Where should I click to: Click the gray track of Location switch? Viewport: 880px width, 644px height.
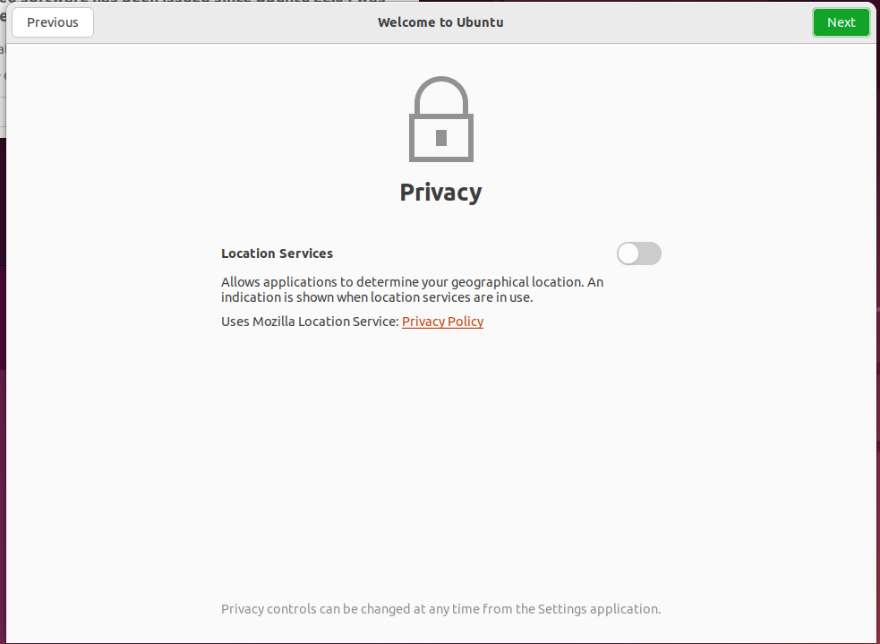click(x=651, y=253)
